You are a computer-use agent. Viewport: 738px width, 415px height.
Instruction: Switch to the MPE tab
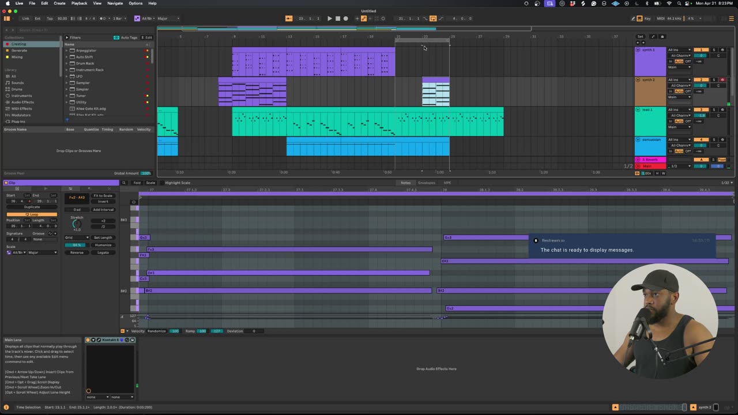click(447, 183)
